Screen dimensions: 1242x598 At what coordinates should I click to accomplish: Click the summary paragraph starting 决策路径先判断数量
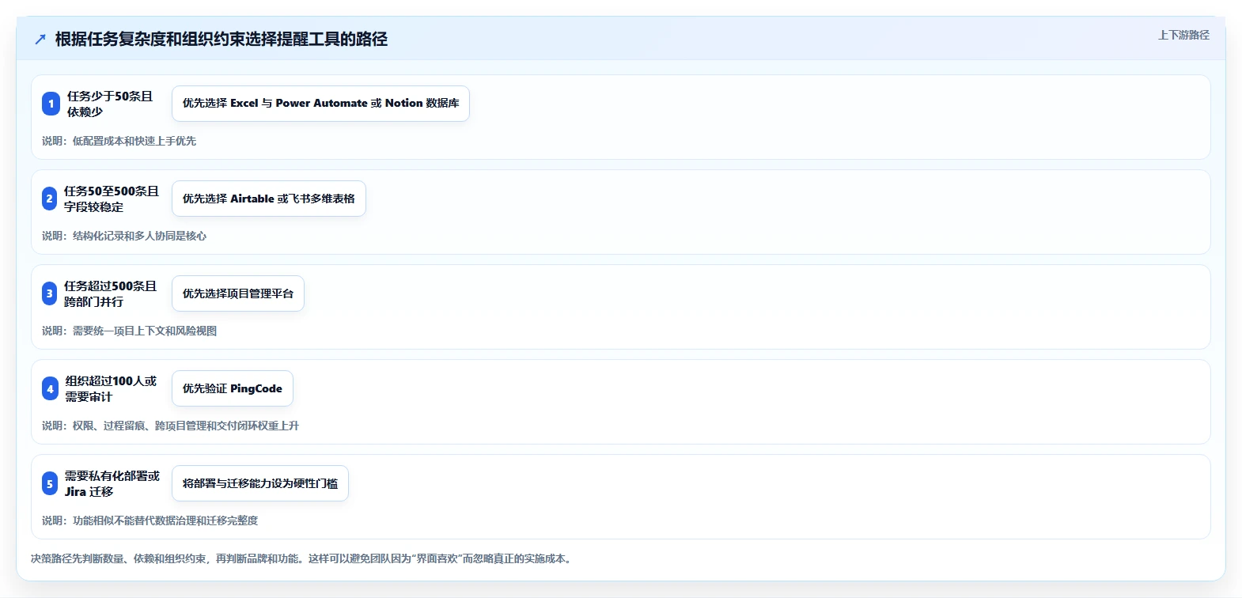pyautogui.click(x=303, y=558)
